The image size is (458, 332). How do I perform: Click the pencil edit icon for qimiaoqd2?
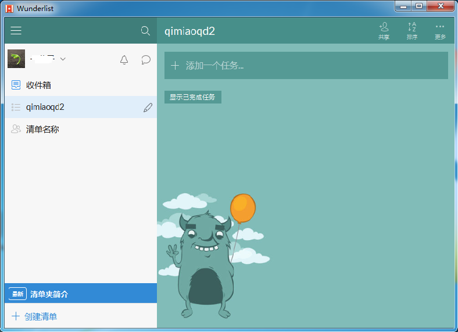148,107
